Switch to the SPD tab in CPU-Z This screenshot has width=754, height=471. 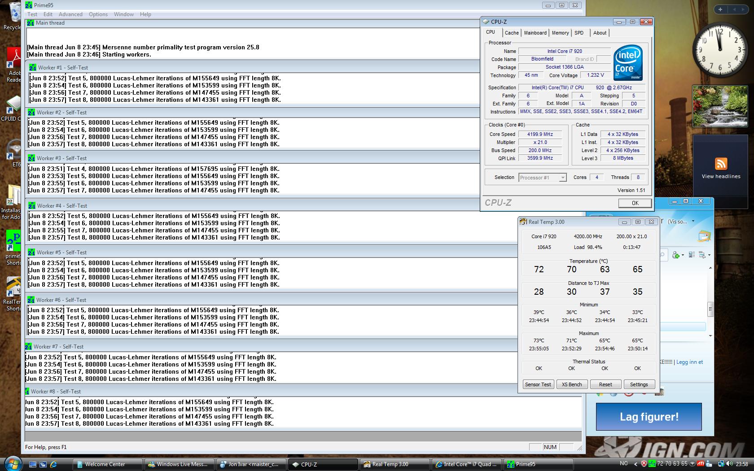[x=579, y=33]
